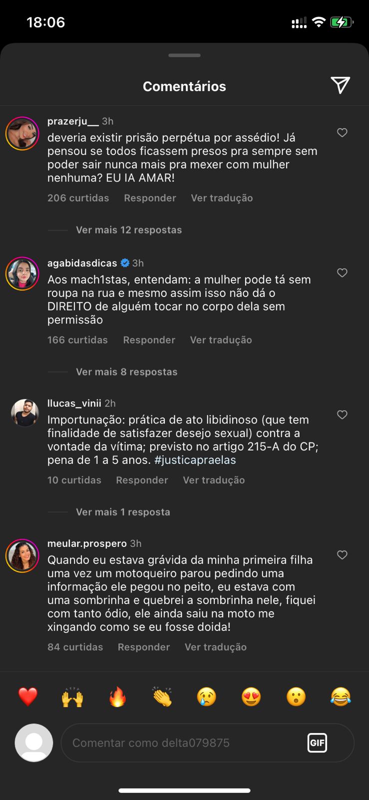369x800 pixels.
Task: Send the raised hands emoji reaction
Action: (x=72, y=696)
